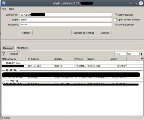The image size is (144, 120).
Task: Close the WinBox window
Action: tap(141, 3)
